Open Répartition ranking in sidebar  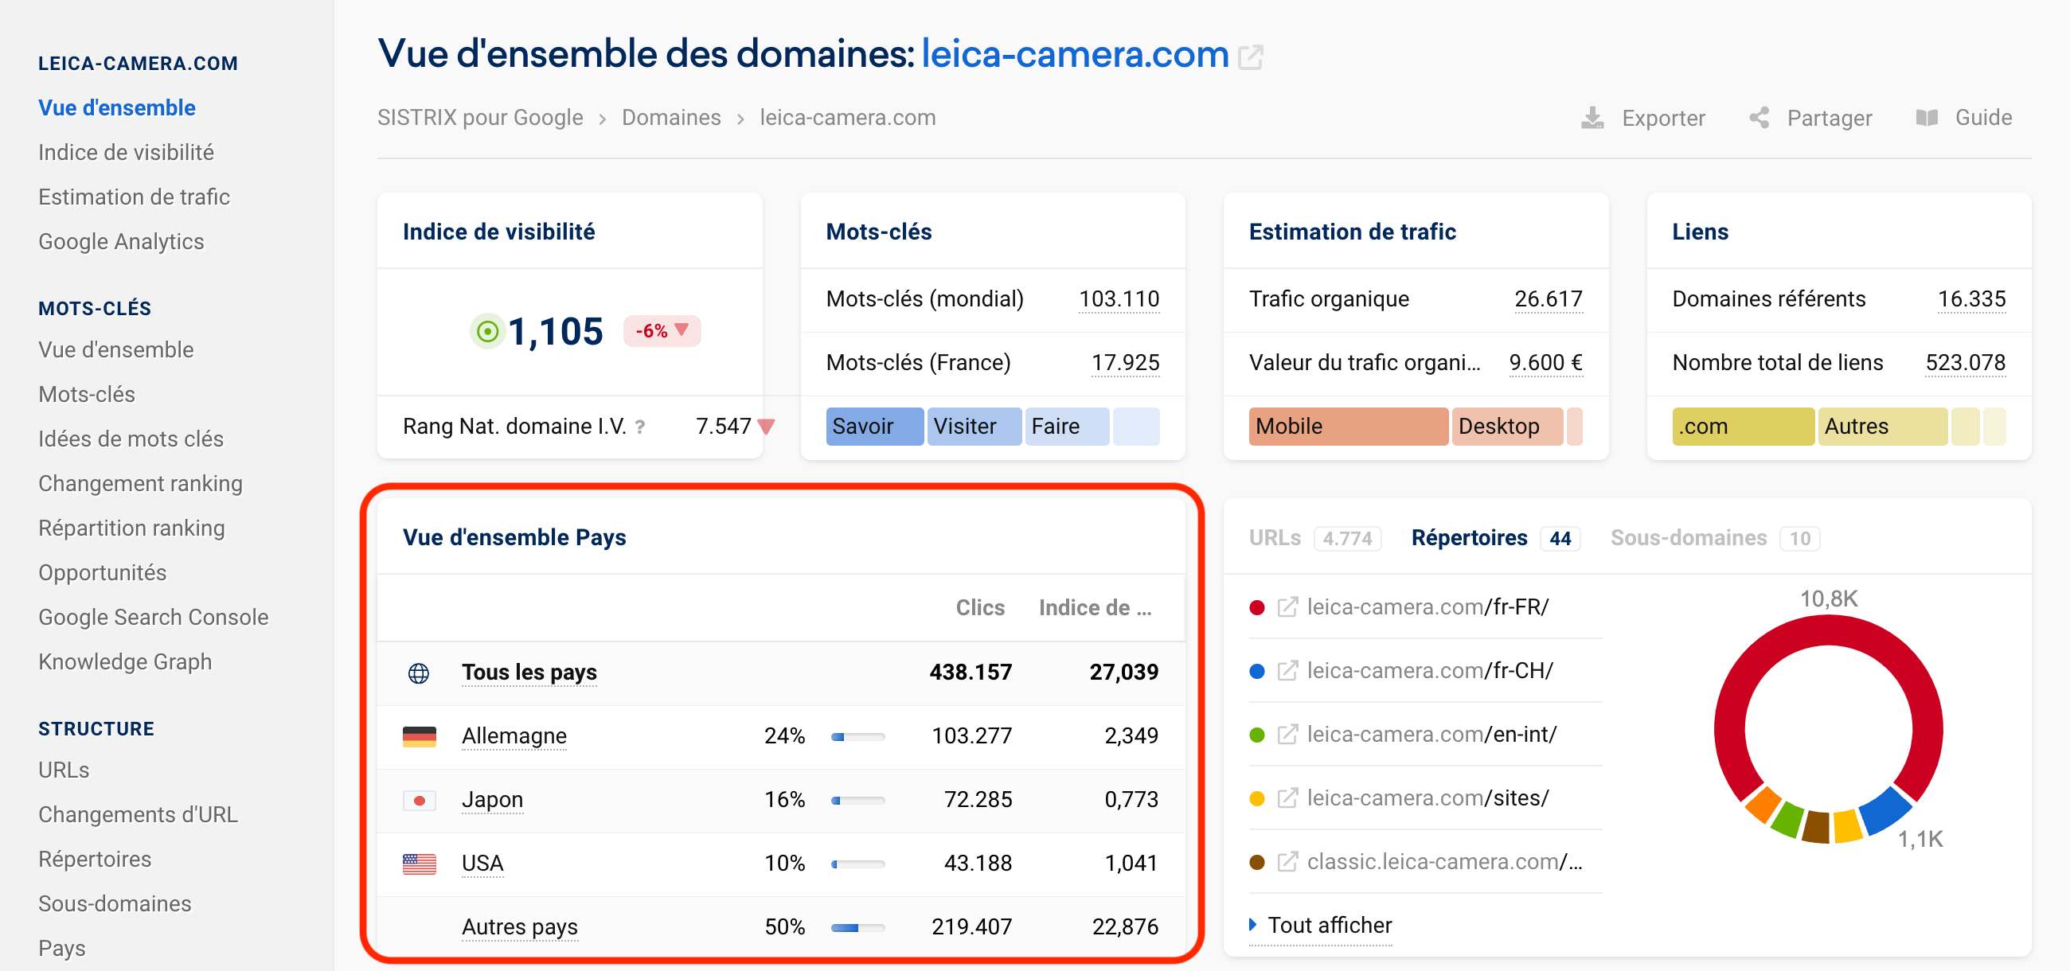click(132, 528)
